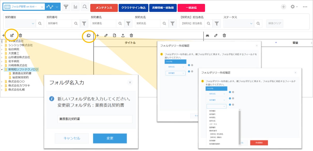This screenshot has height=151, width=313.
Task: Add a file with the middle pane plus icon
Action: pyautogui.click(x=98, y=35)
